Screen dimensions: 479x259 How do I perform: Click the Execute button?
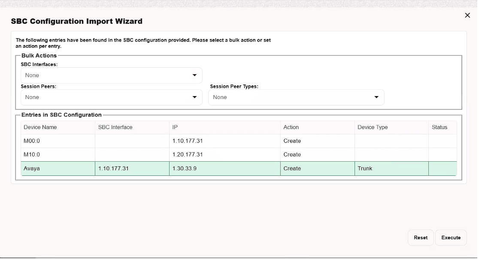[x=451, y=238]
